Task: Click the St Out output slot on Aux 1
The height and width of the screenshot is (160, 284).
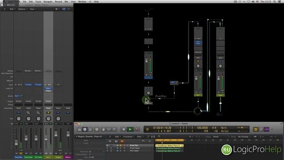Action: pyautogui.click(x=48, y=101)
